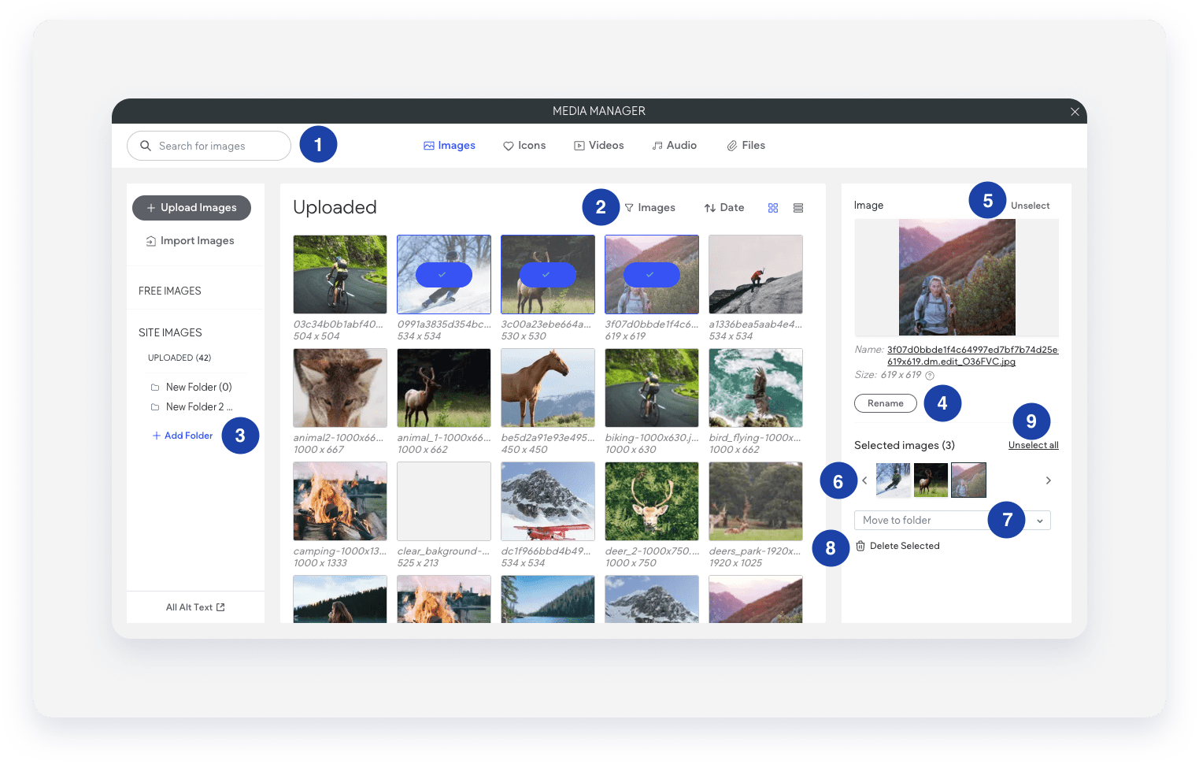The height and width of the screenshot is (764, 1199).
Task: Click the search magnifier icon
Action: [x=146, y=146]
